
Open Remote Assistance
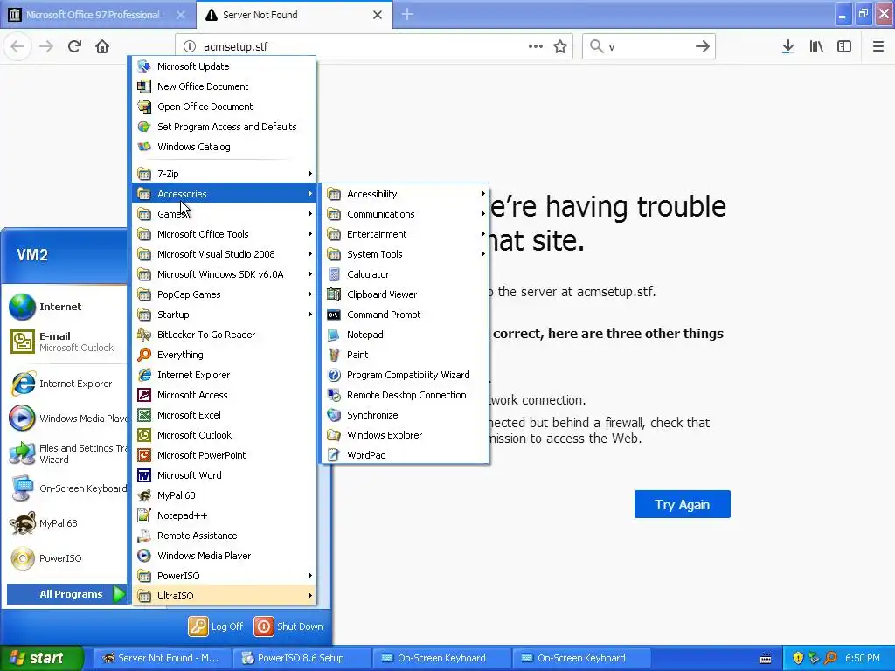224,536
